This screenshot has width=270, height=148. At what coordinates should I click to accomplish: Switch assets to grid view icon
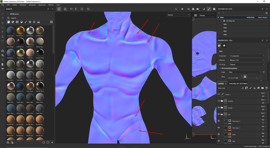[x=51, y=22]
